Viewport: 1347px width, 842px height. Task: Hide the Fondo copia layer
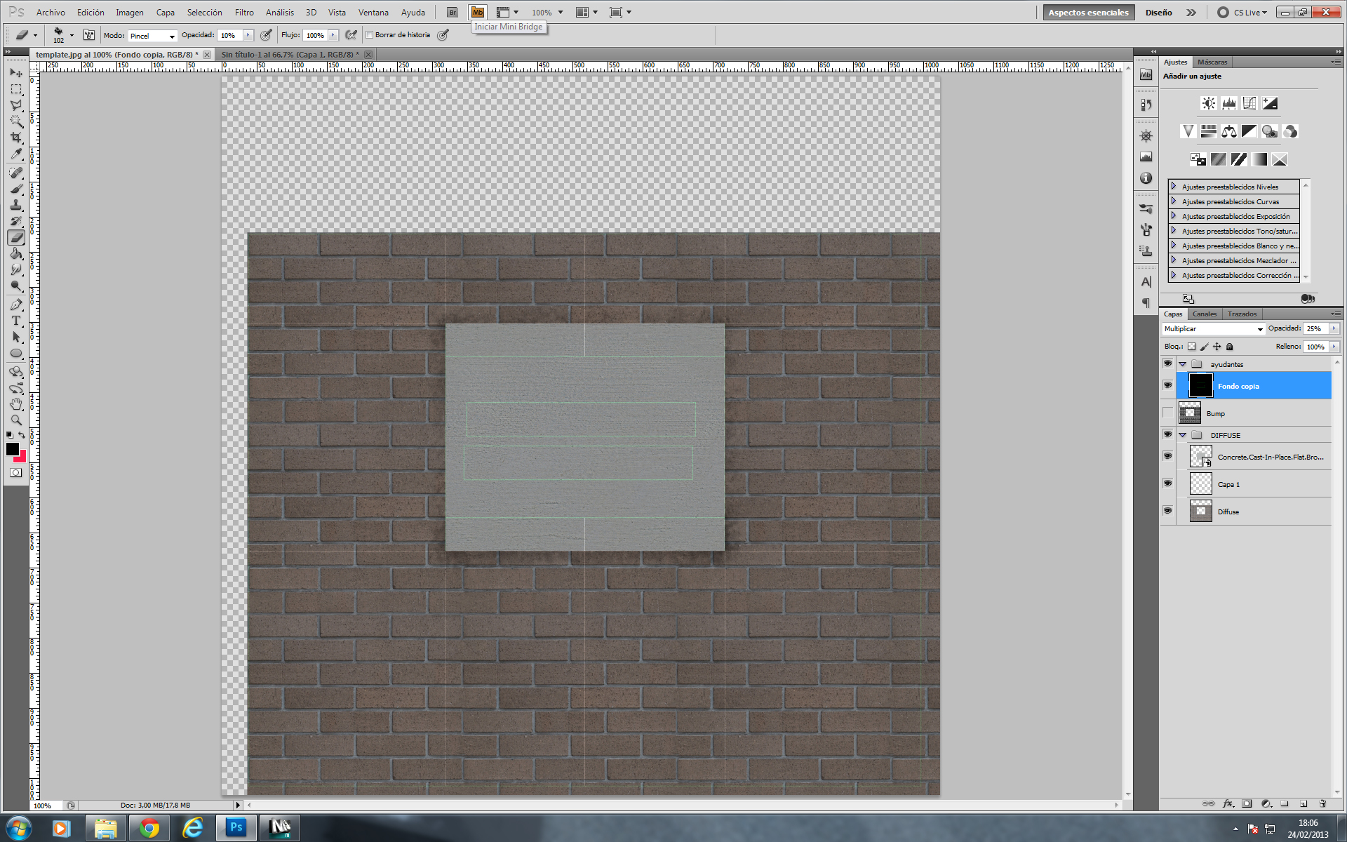coord(1167,385)
